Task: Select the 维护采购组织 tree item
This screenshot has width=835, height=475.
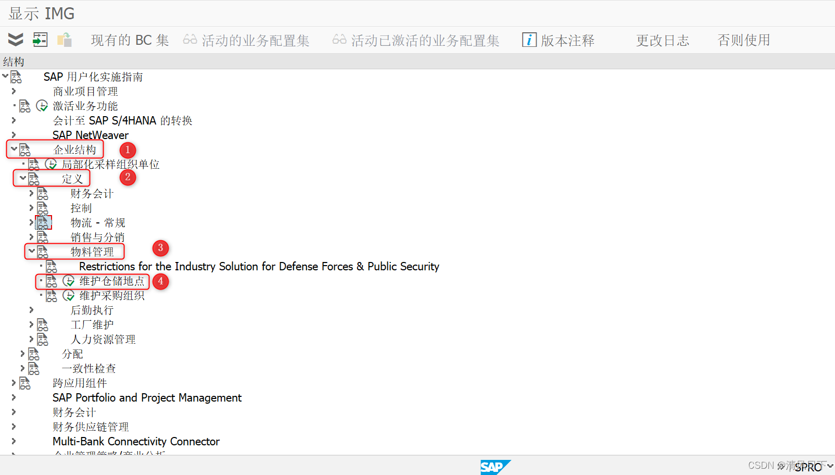Action: pyautogui.click(x=112, y=296)
